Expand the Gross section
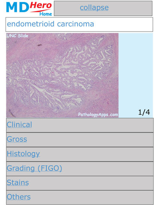Image resolution: width=157 pixels, height=205 pixels. coord(80,140)
